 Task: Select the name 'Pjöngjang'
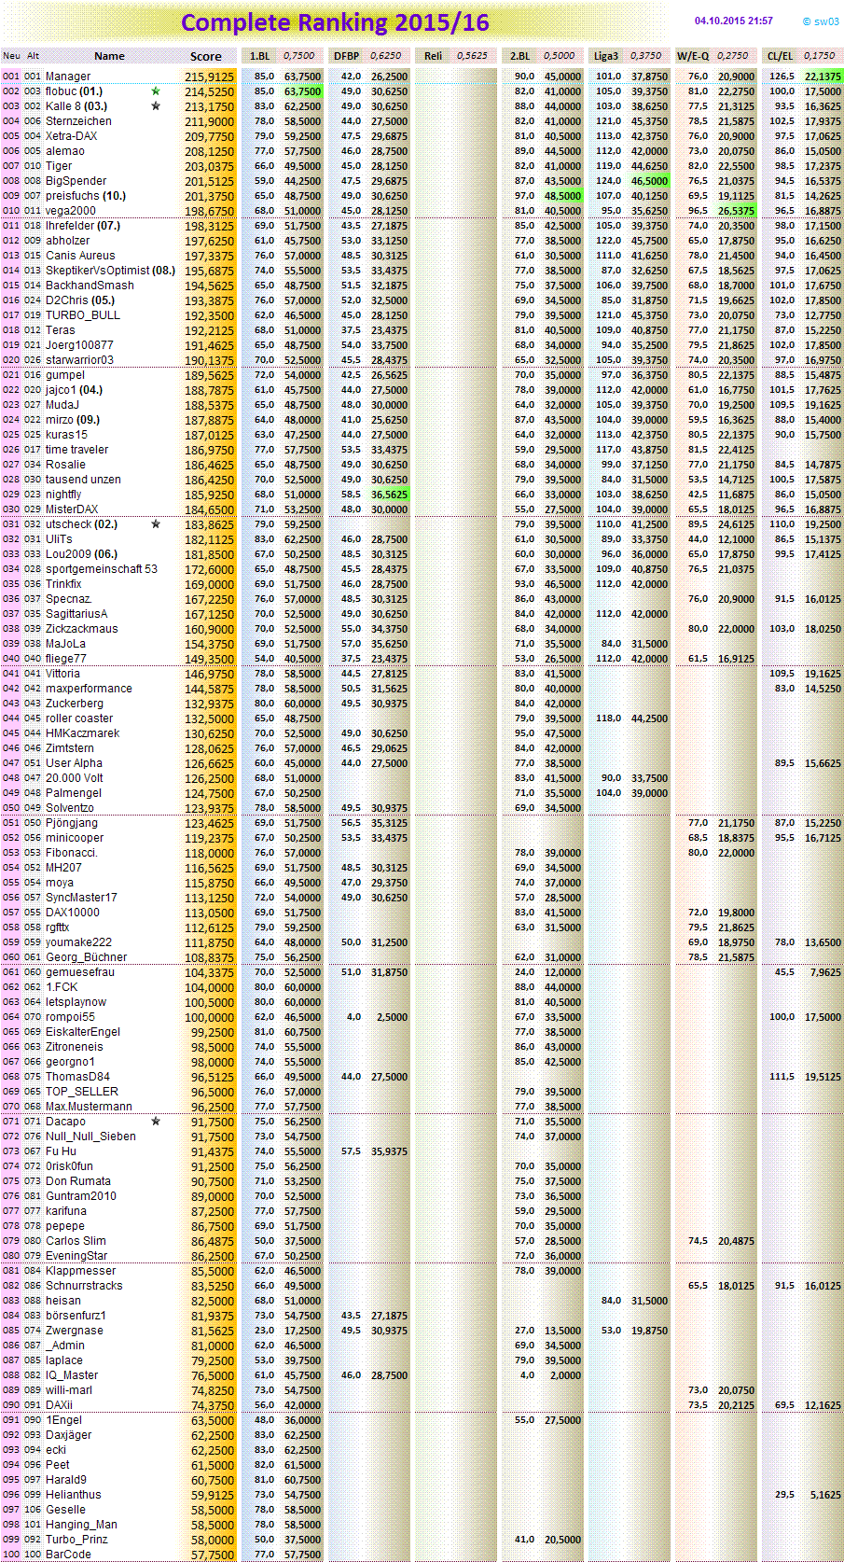pyautogui.click(x=72, y=823)
